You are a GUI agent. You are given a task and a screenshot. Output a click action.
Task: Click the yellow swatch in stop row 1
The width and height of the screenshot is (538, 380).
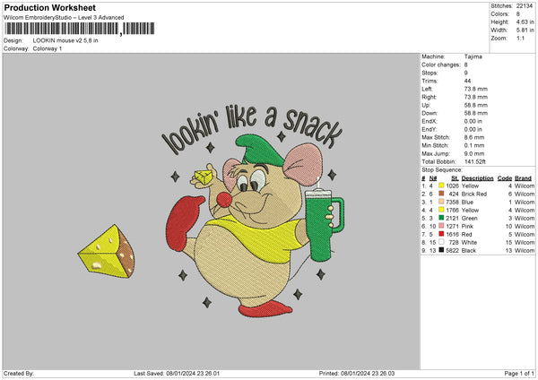point(441,186)
